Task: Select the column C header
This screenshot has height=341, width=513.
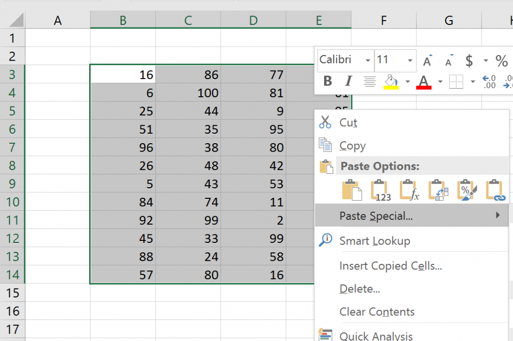Action: click(188, 20)
